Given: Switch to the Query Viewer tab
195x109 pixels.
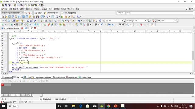Looking at the screenshot, I should point(59,78).
